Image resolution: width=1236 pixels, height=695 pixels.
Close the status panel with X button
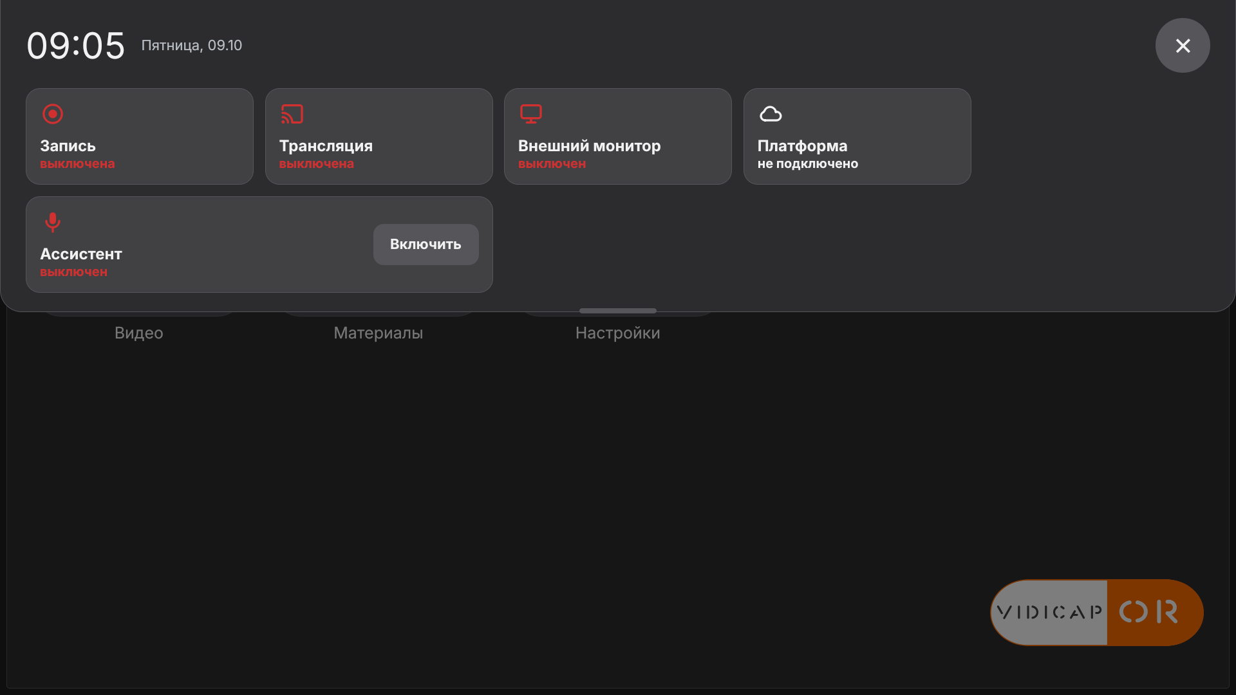point(1183,46)
